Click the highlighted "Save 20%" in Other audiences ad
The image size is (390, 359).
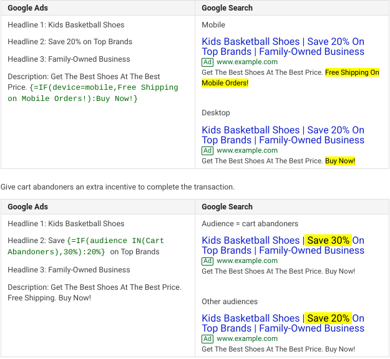coord(328,318)
